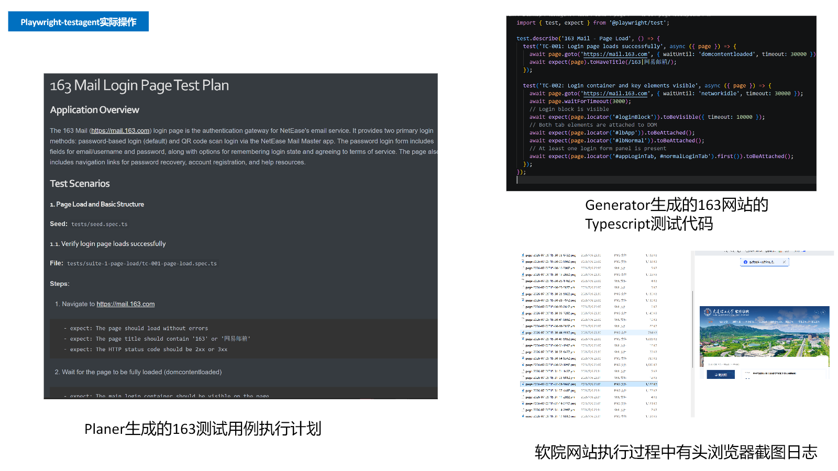Viewport: 838px width, 471px height.
Task: Click the import line from '@playwright/test'
Action: click(x=593, y=23)
